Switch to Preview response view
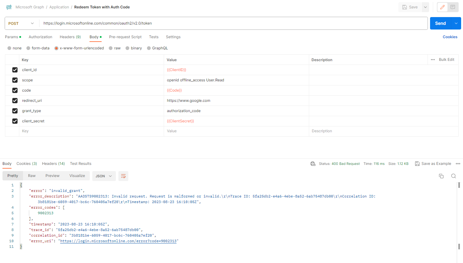 (53, 176)
